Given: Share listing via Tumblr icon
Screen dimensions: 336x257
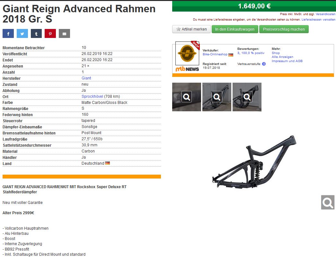Looking at the screenshot, I should (36, 33).
